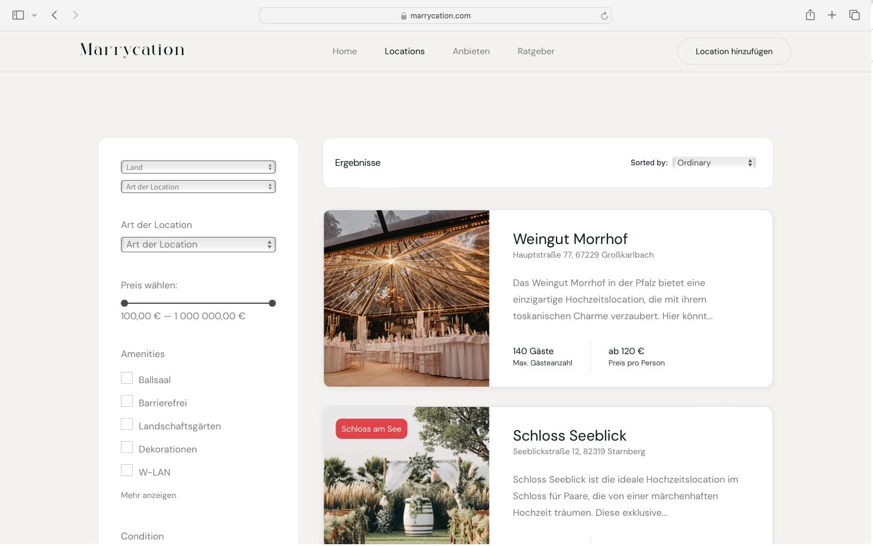Reload the page with the refresh icon
Image resolution: width=873 pixels, height=546 pixels.
tap(604, 15)
